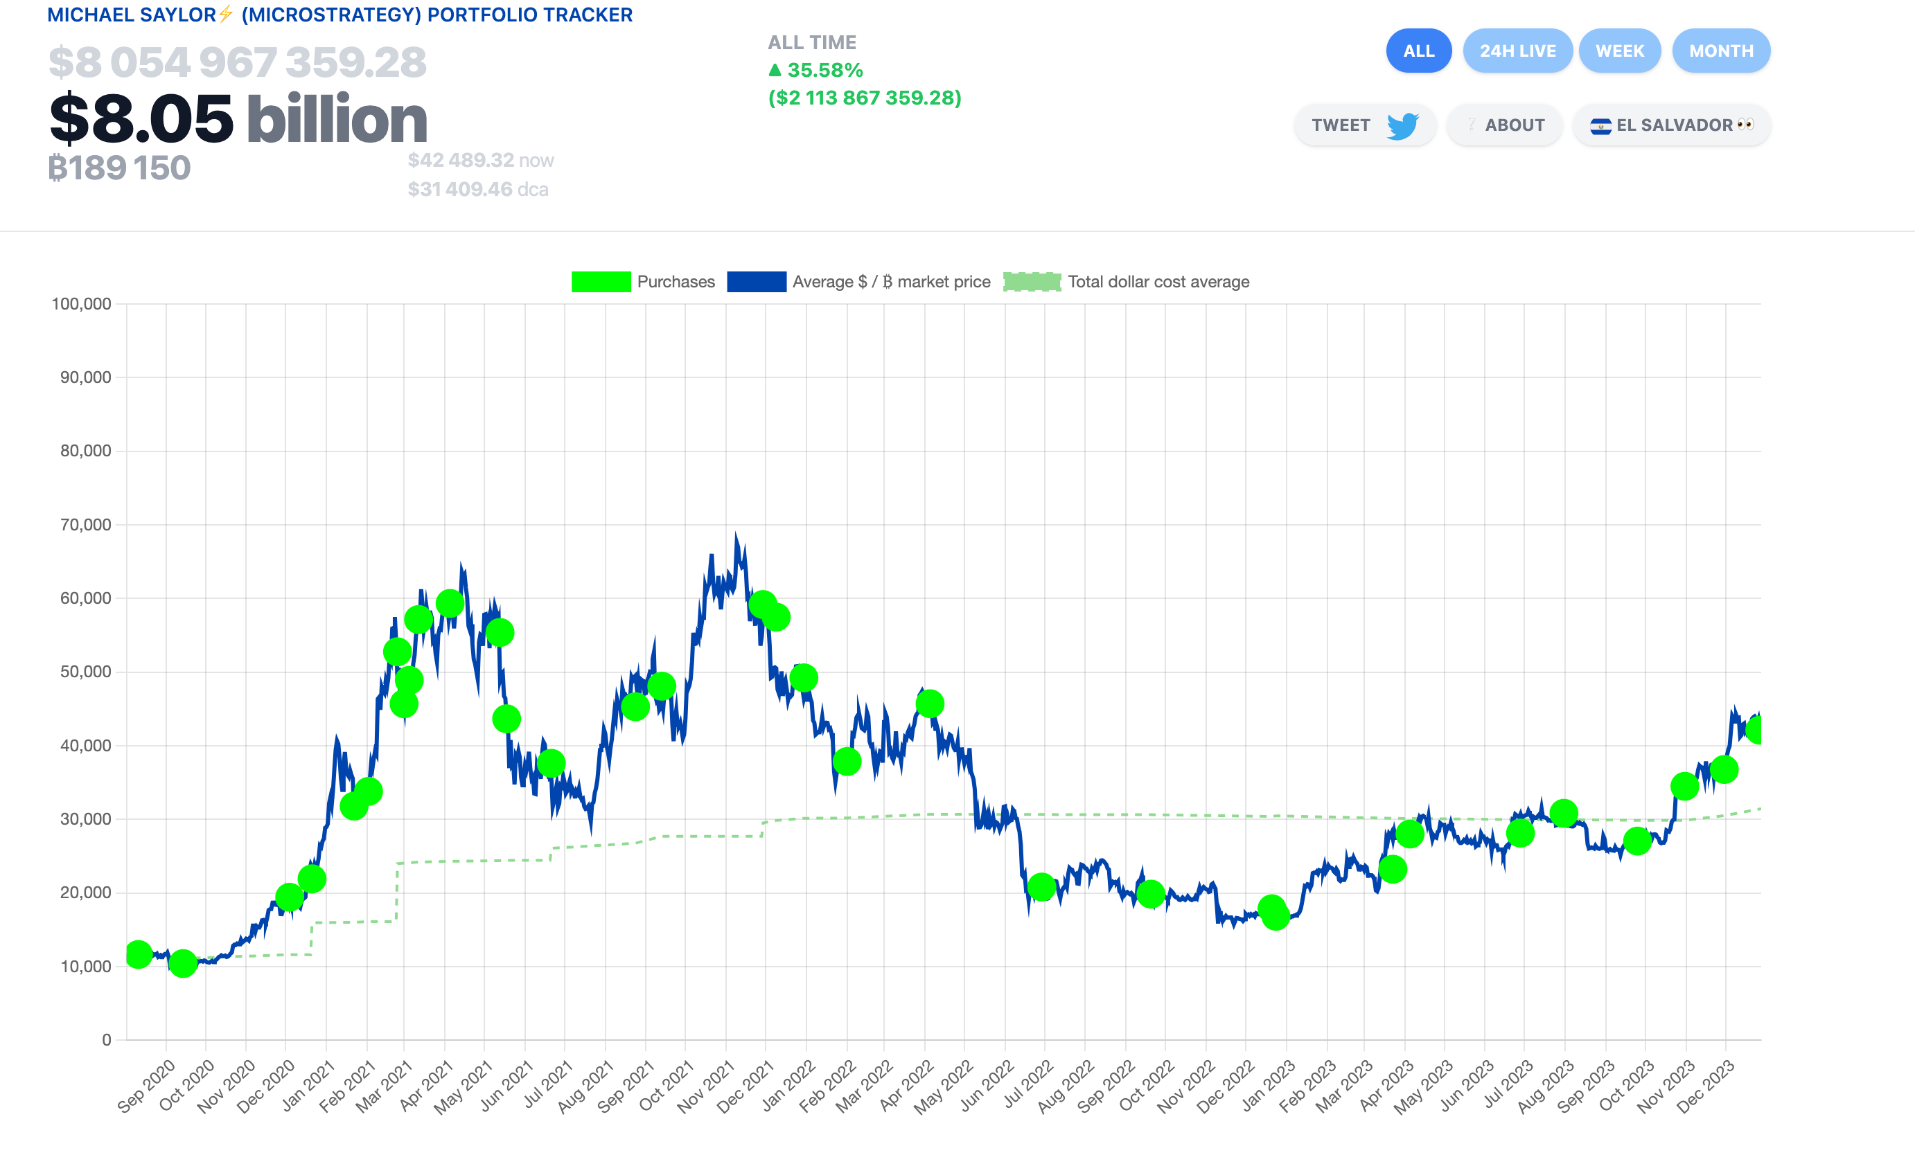
Task: Click the Dec 2023 x-axis label
Action: click(x=1706, y=1086)
